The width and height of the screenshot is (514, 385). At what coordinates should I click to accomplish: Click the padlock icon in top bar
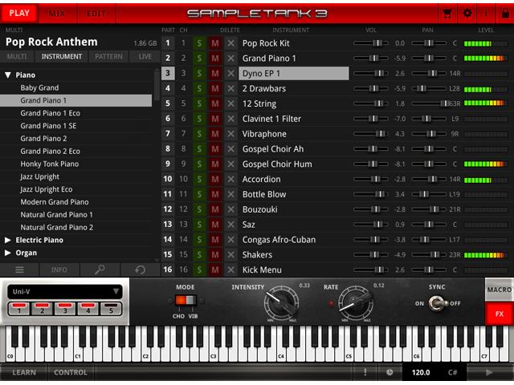505,14
